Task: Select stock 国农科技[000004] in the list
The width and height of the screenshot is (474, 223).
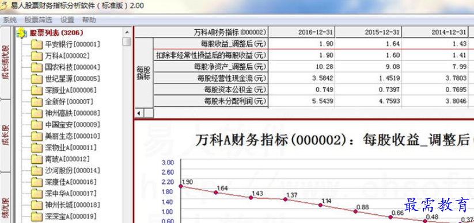Action: (72, 67)
